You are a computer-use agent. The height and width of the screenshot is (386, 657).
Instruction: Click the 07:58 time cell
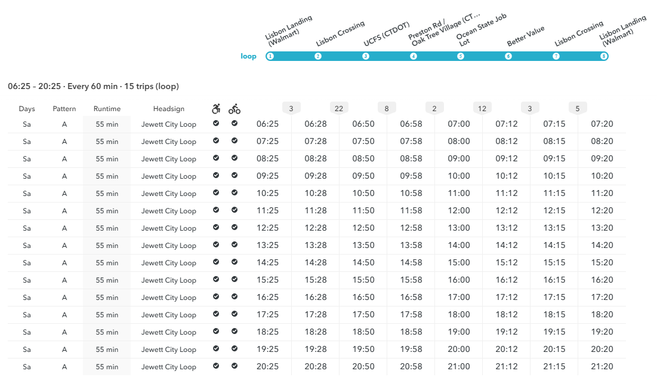pos(411,141)
